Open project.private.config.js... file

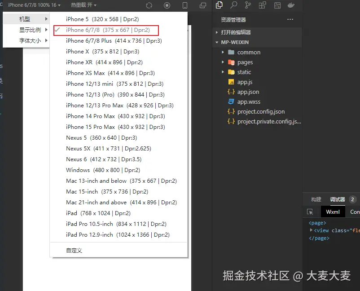tap(257, 122)
